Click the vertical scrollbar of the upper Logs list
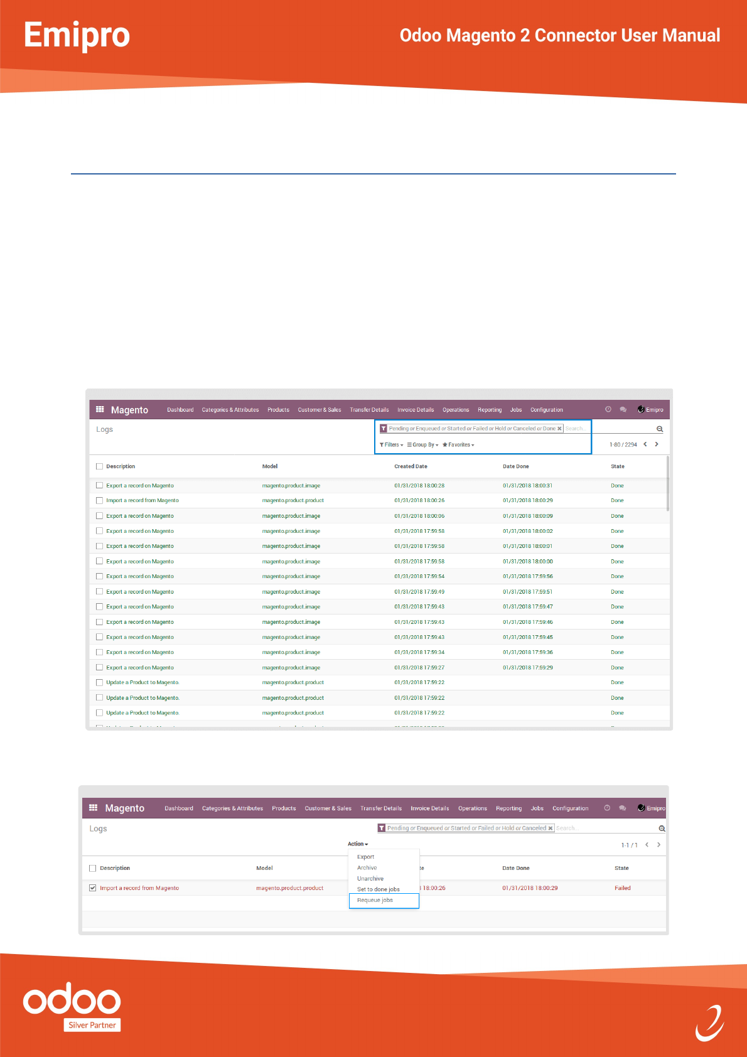This screenshot has height=1057, width=747. point(668,483)
